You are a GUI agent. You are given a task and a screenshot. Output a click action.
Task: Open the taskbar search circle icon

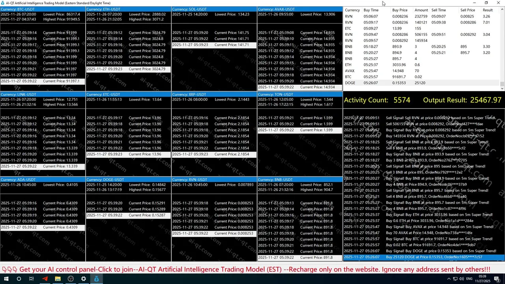(x=19, y=279)
